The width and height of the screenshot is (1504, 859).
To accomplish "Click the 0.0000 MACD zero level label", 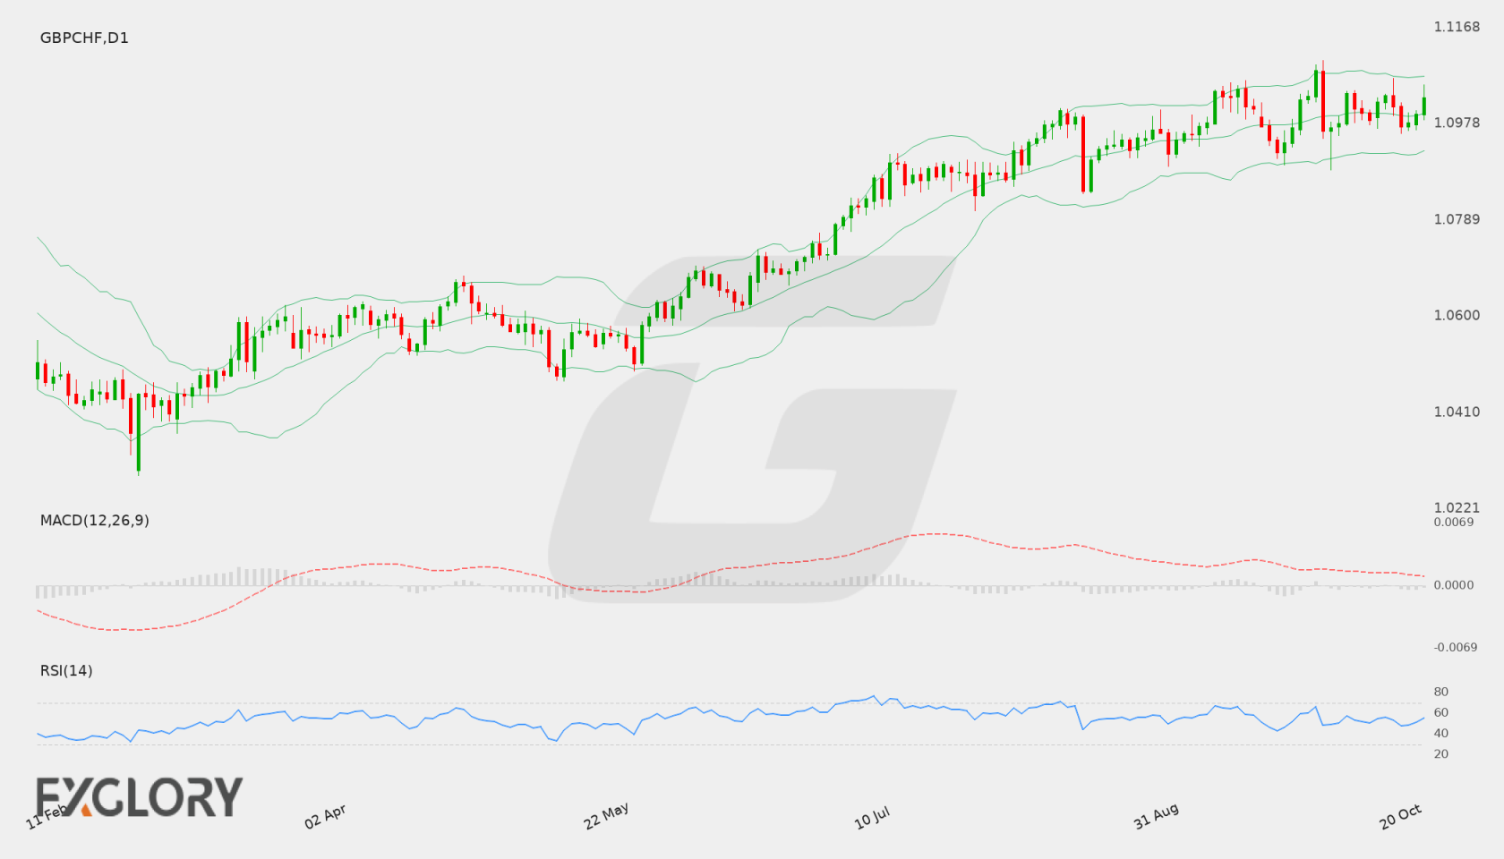I will pyautogui.click(x=1454, y=584).
